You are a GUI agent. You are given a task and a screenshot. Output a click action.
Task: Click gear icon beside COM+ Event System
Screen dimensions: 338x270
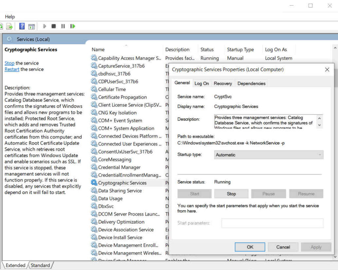point(94,120)
